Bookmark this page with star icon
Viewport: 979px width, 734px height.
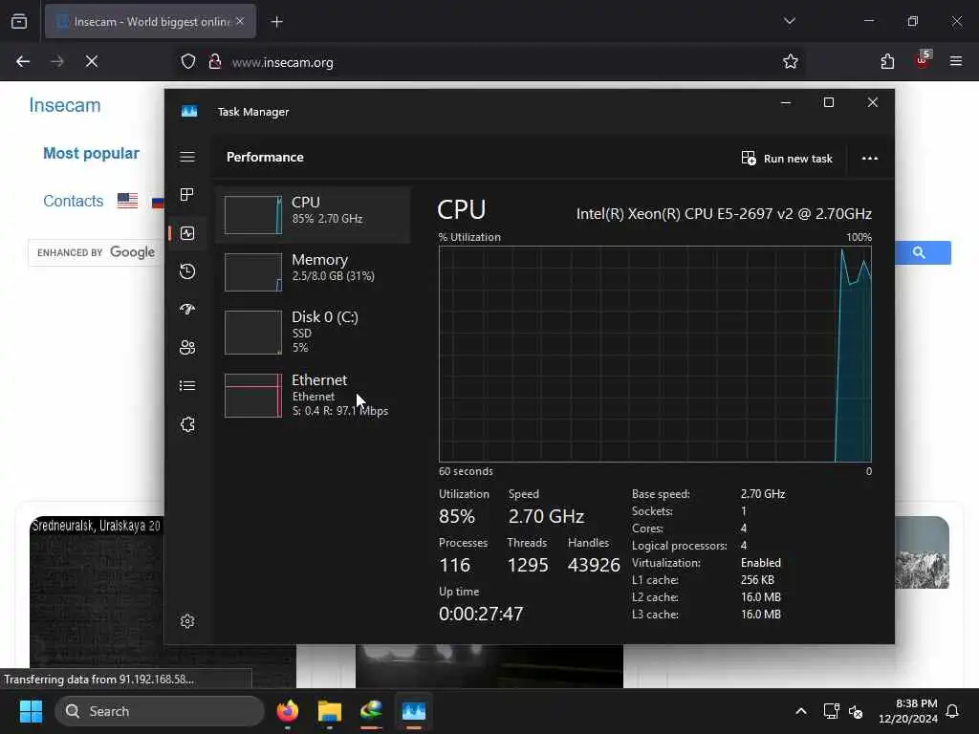point(791,61)
